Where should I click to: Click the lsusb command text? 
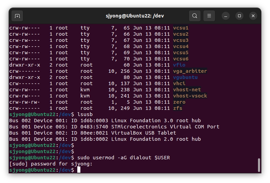tap(85, 114)
